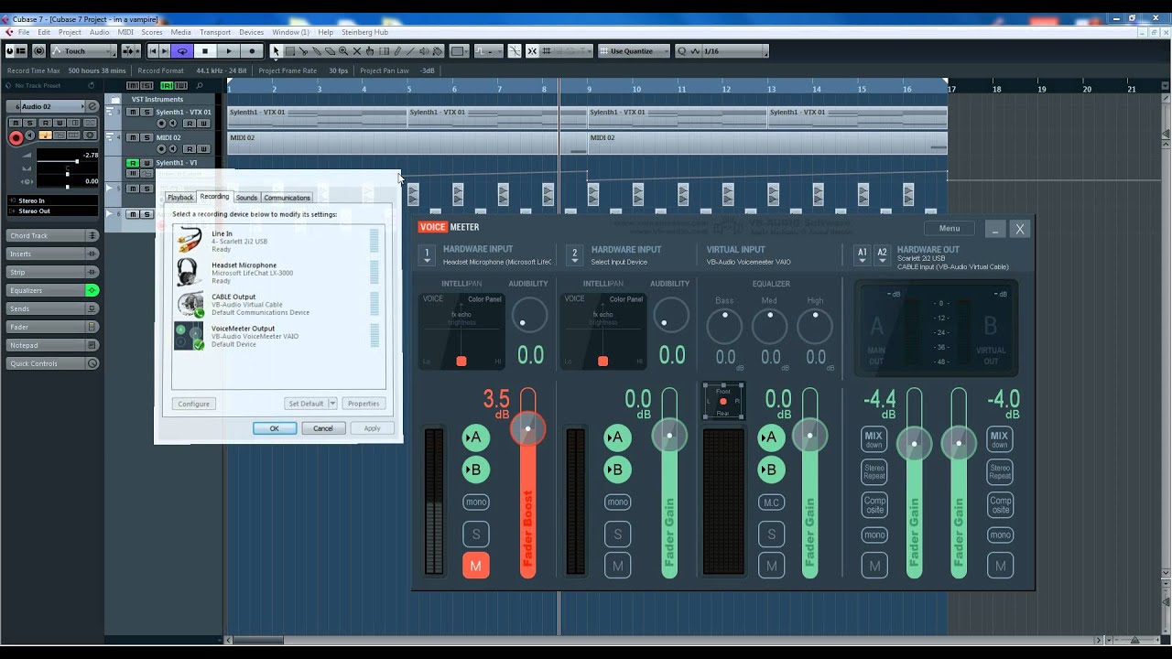Select the Zoom magnifier tool

(343, 51)
